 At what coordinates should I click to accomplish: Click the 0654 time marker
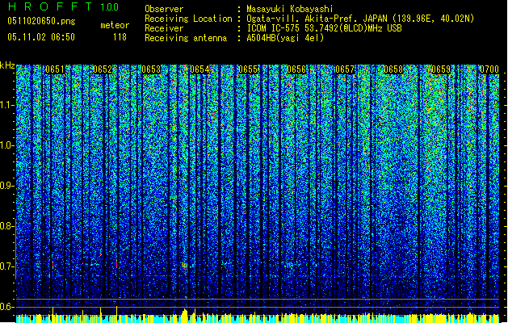coord(199,69)
